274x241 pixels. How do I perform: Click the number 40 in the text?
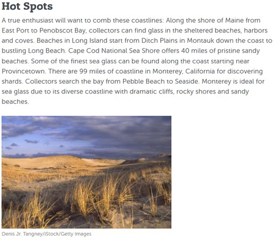click(185, 51)
